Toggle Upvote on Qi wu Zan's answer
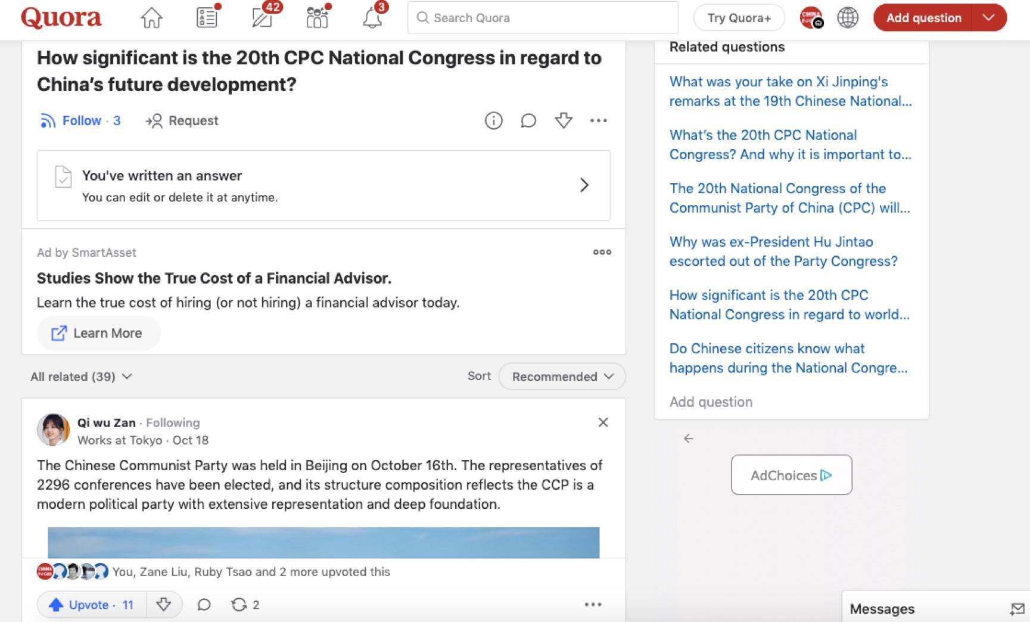The width and height of the screenshot is (1030, 622). (92, 605)
